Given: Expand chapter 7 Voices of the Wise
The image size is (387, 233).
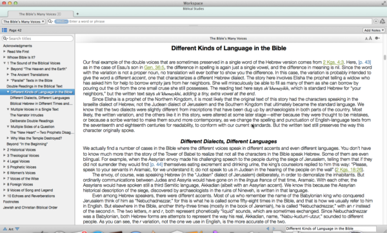Looking at the screenshot, I should point(5,178).
